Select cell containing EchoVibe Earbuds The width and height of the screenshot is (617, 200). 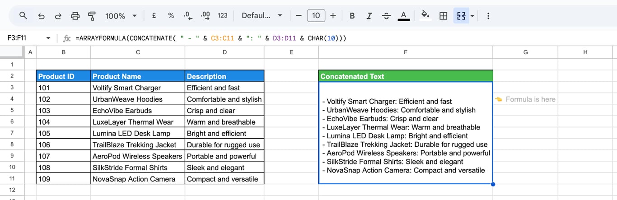(x=138, y=111)
